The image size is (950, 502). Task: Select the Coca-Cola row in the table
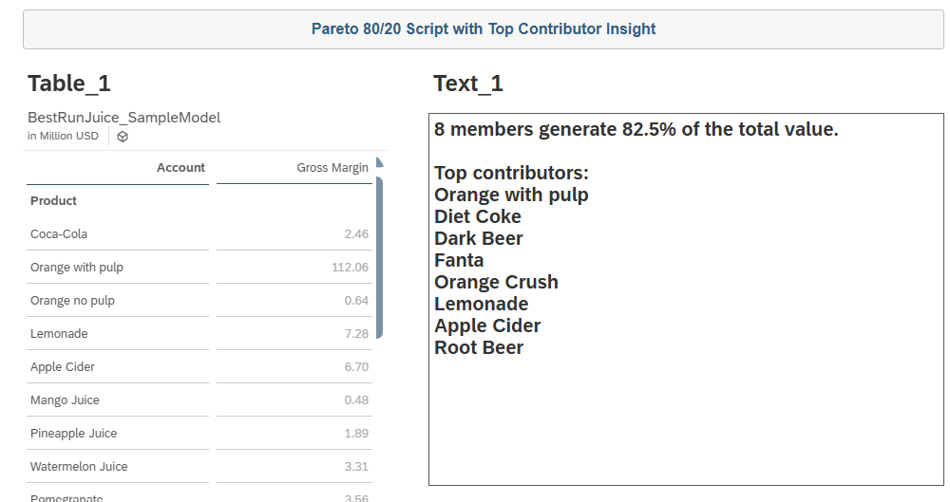(59, 234)
